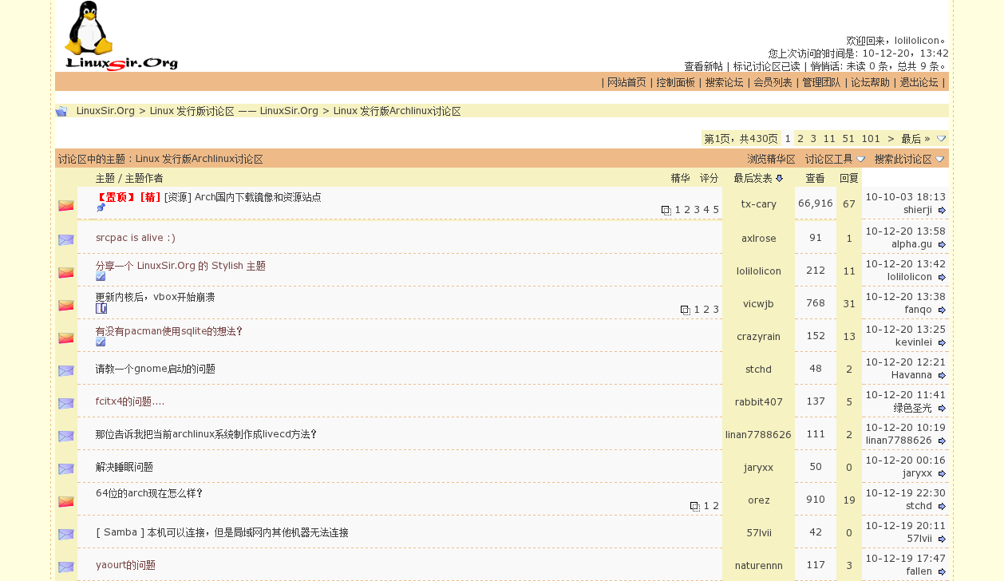Click the envelope icon beside 解决睡眠问题 thread

pos(65,468)
